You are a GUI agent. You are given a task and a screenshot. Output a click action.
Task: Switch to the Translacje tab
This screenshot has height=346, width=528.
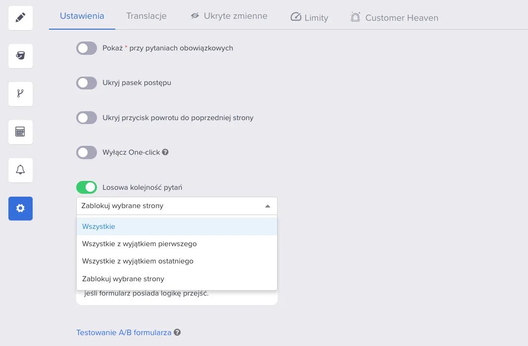point(146,16)
